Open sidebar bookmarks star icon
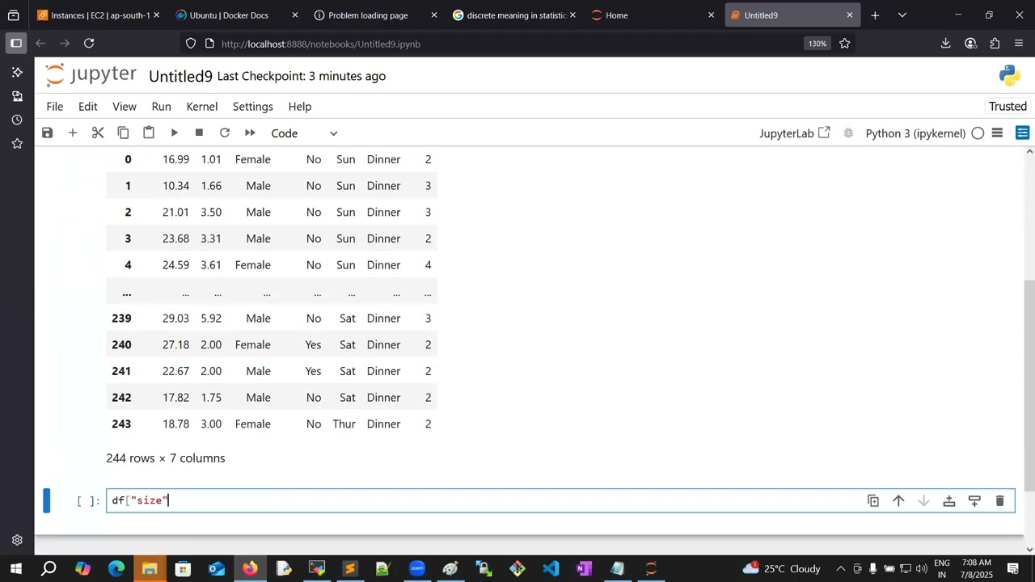The image size is (1035, 582). pyautogui.click(x=16, y=143)
